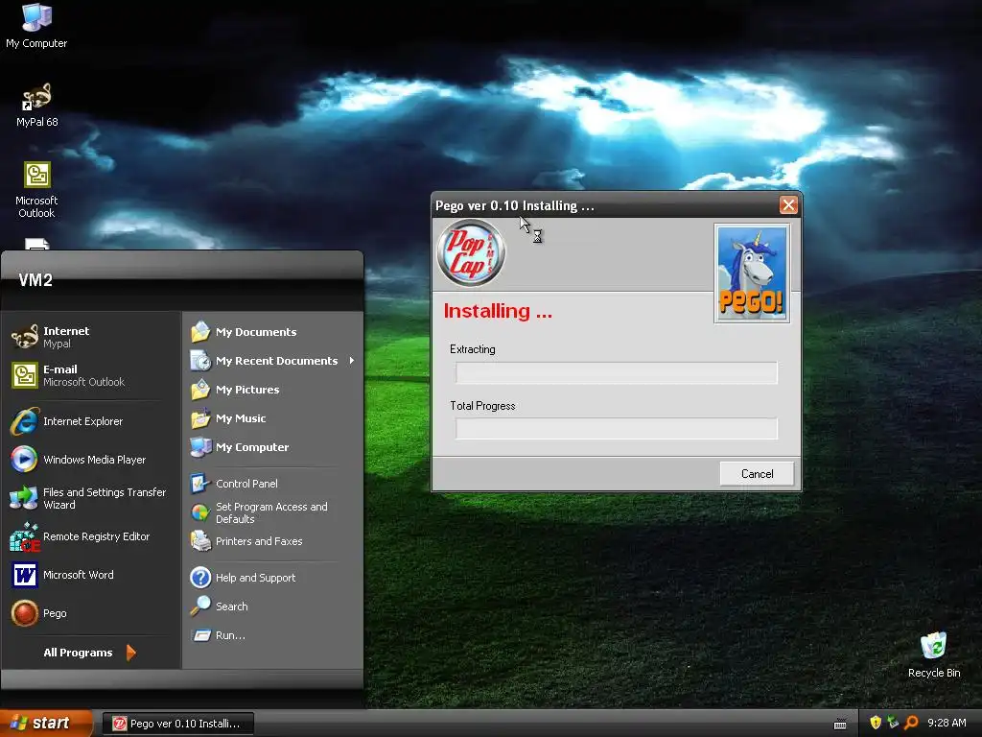Screen dimensions: 982x737
Task: Click the Start button
Action: 46,723
